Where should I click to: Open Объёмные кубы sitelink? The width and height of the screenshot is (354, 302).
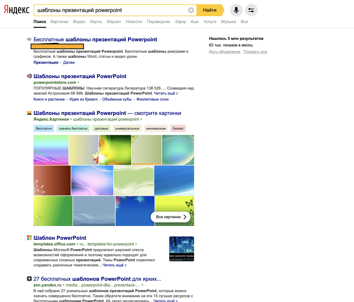point(117,99)
